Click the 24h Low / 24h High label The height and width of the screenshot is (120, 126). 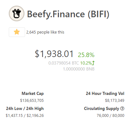[x=25, y=108]
